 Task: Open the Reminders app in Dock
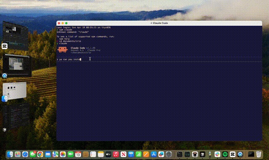93,155
